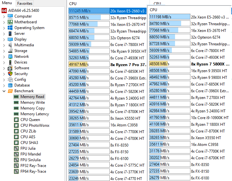Click the Multimedia speaker icon
The width and height of the screenshot is (232, 181).
pos(10,45)
